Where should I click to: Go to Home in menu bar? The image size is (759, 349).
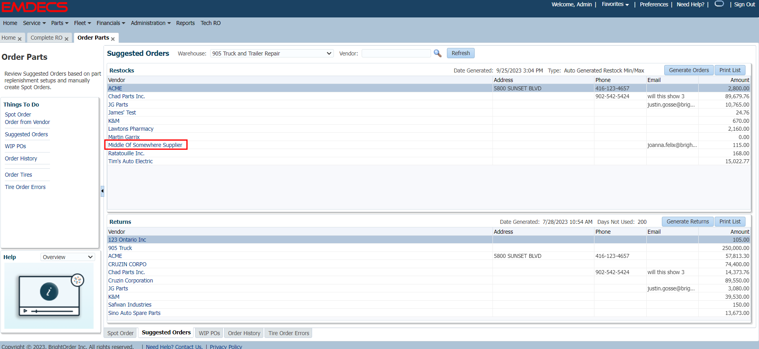(x=10, y=23)
